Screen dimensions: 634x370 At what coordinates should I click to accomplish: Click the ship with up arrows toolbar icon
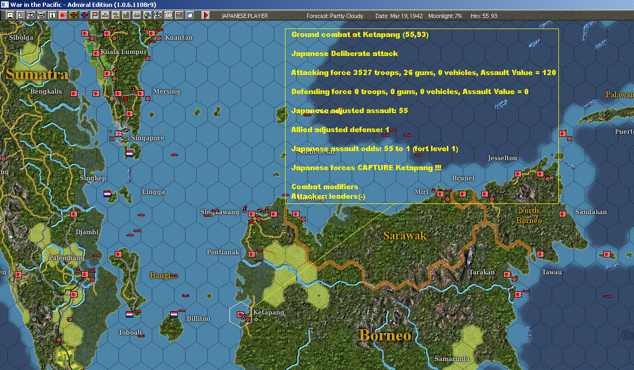click(x=136, y=15)
